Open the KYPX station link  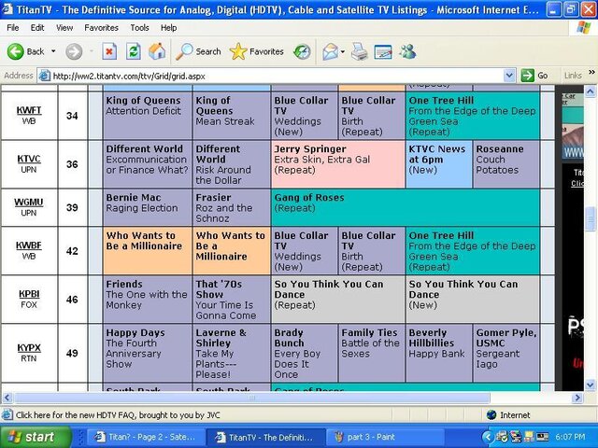coord(29,348)
